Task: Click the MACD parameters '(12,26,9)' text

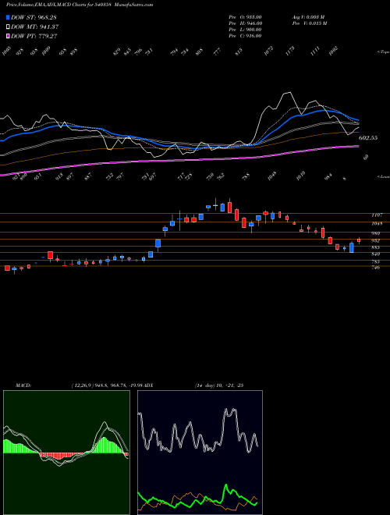Action: tap(83, 385)
